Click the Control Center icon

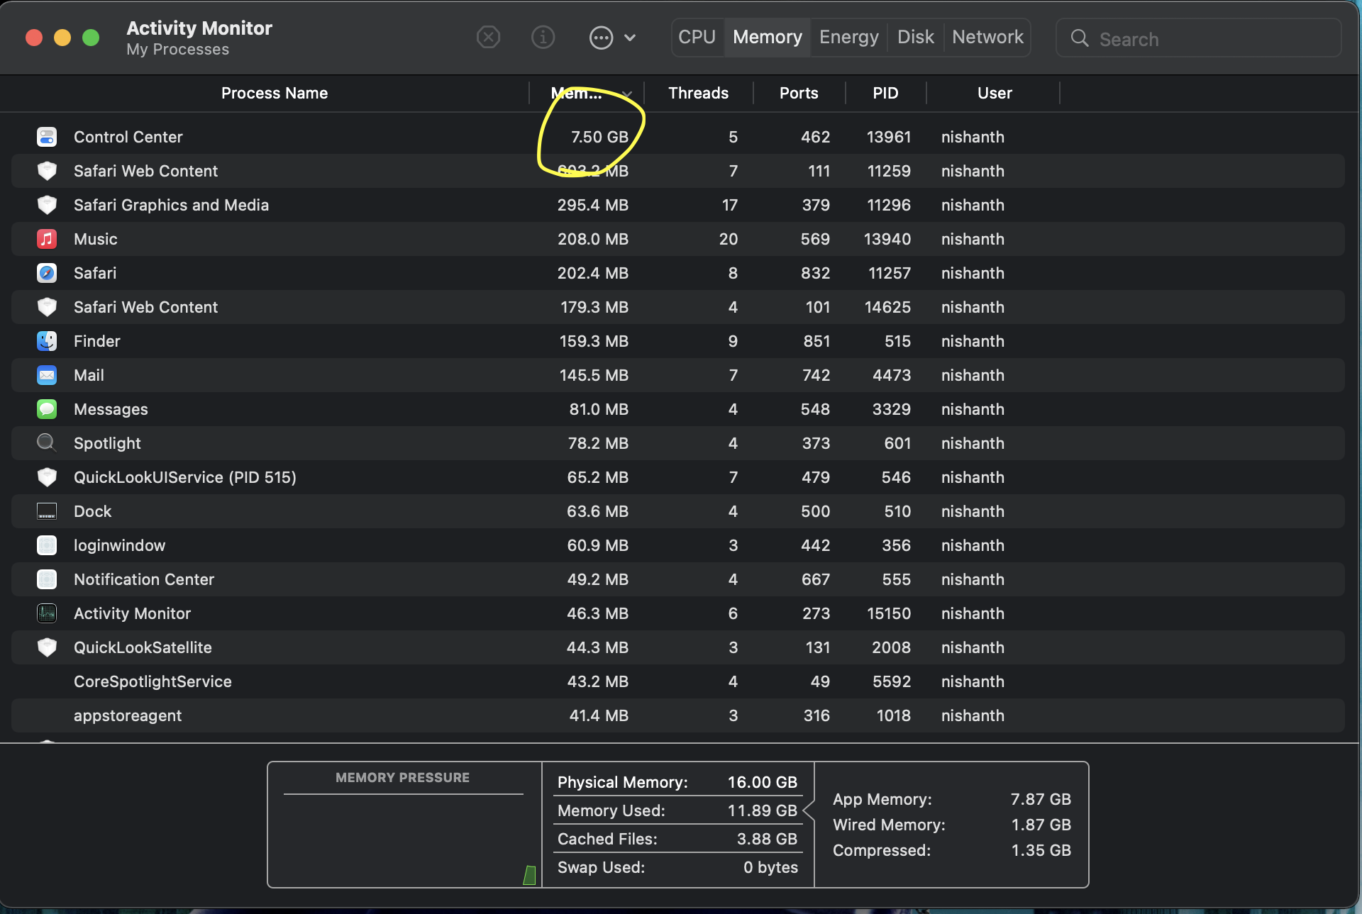click(x=47, y=137)
